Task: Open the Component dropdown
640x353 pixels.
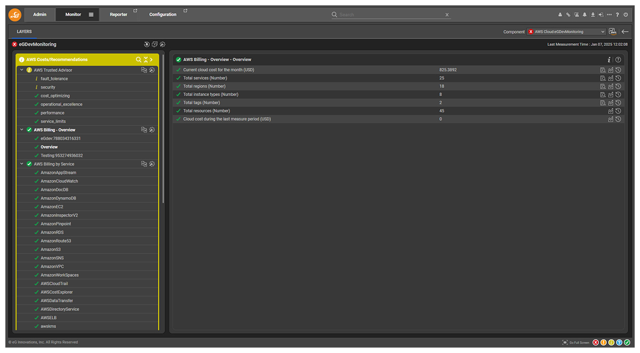Action: pos(566,32)
